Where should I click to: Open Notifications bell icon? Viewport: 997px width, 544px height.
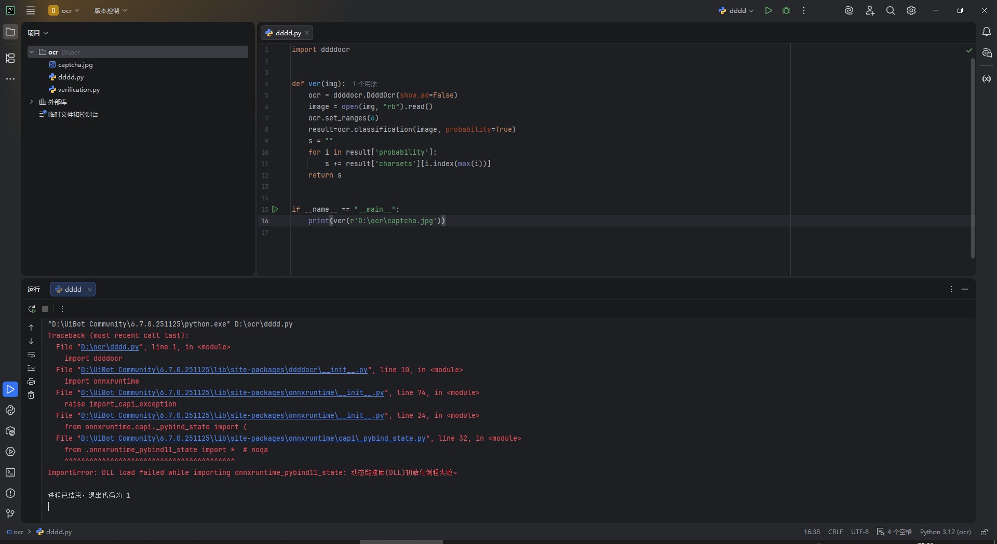[x=987, y=32]
